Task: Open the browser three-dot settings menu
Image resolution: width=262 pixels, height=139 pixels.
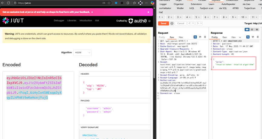Action: click(146, 3)
